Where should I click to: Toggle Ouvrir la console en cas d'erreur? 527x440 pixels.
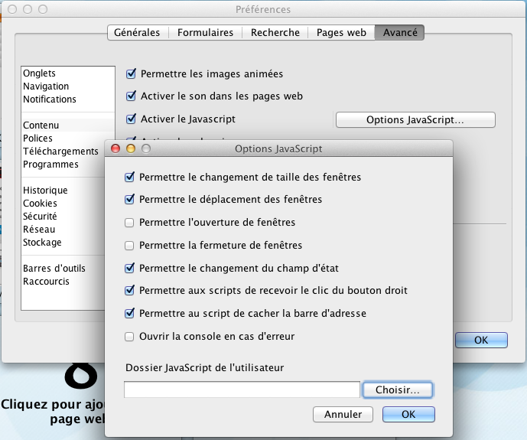click(129, 337)
